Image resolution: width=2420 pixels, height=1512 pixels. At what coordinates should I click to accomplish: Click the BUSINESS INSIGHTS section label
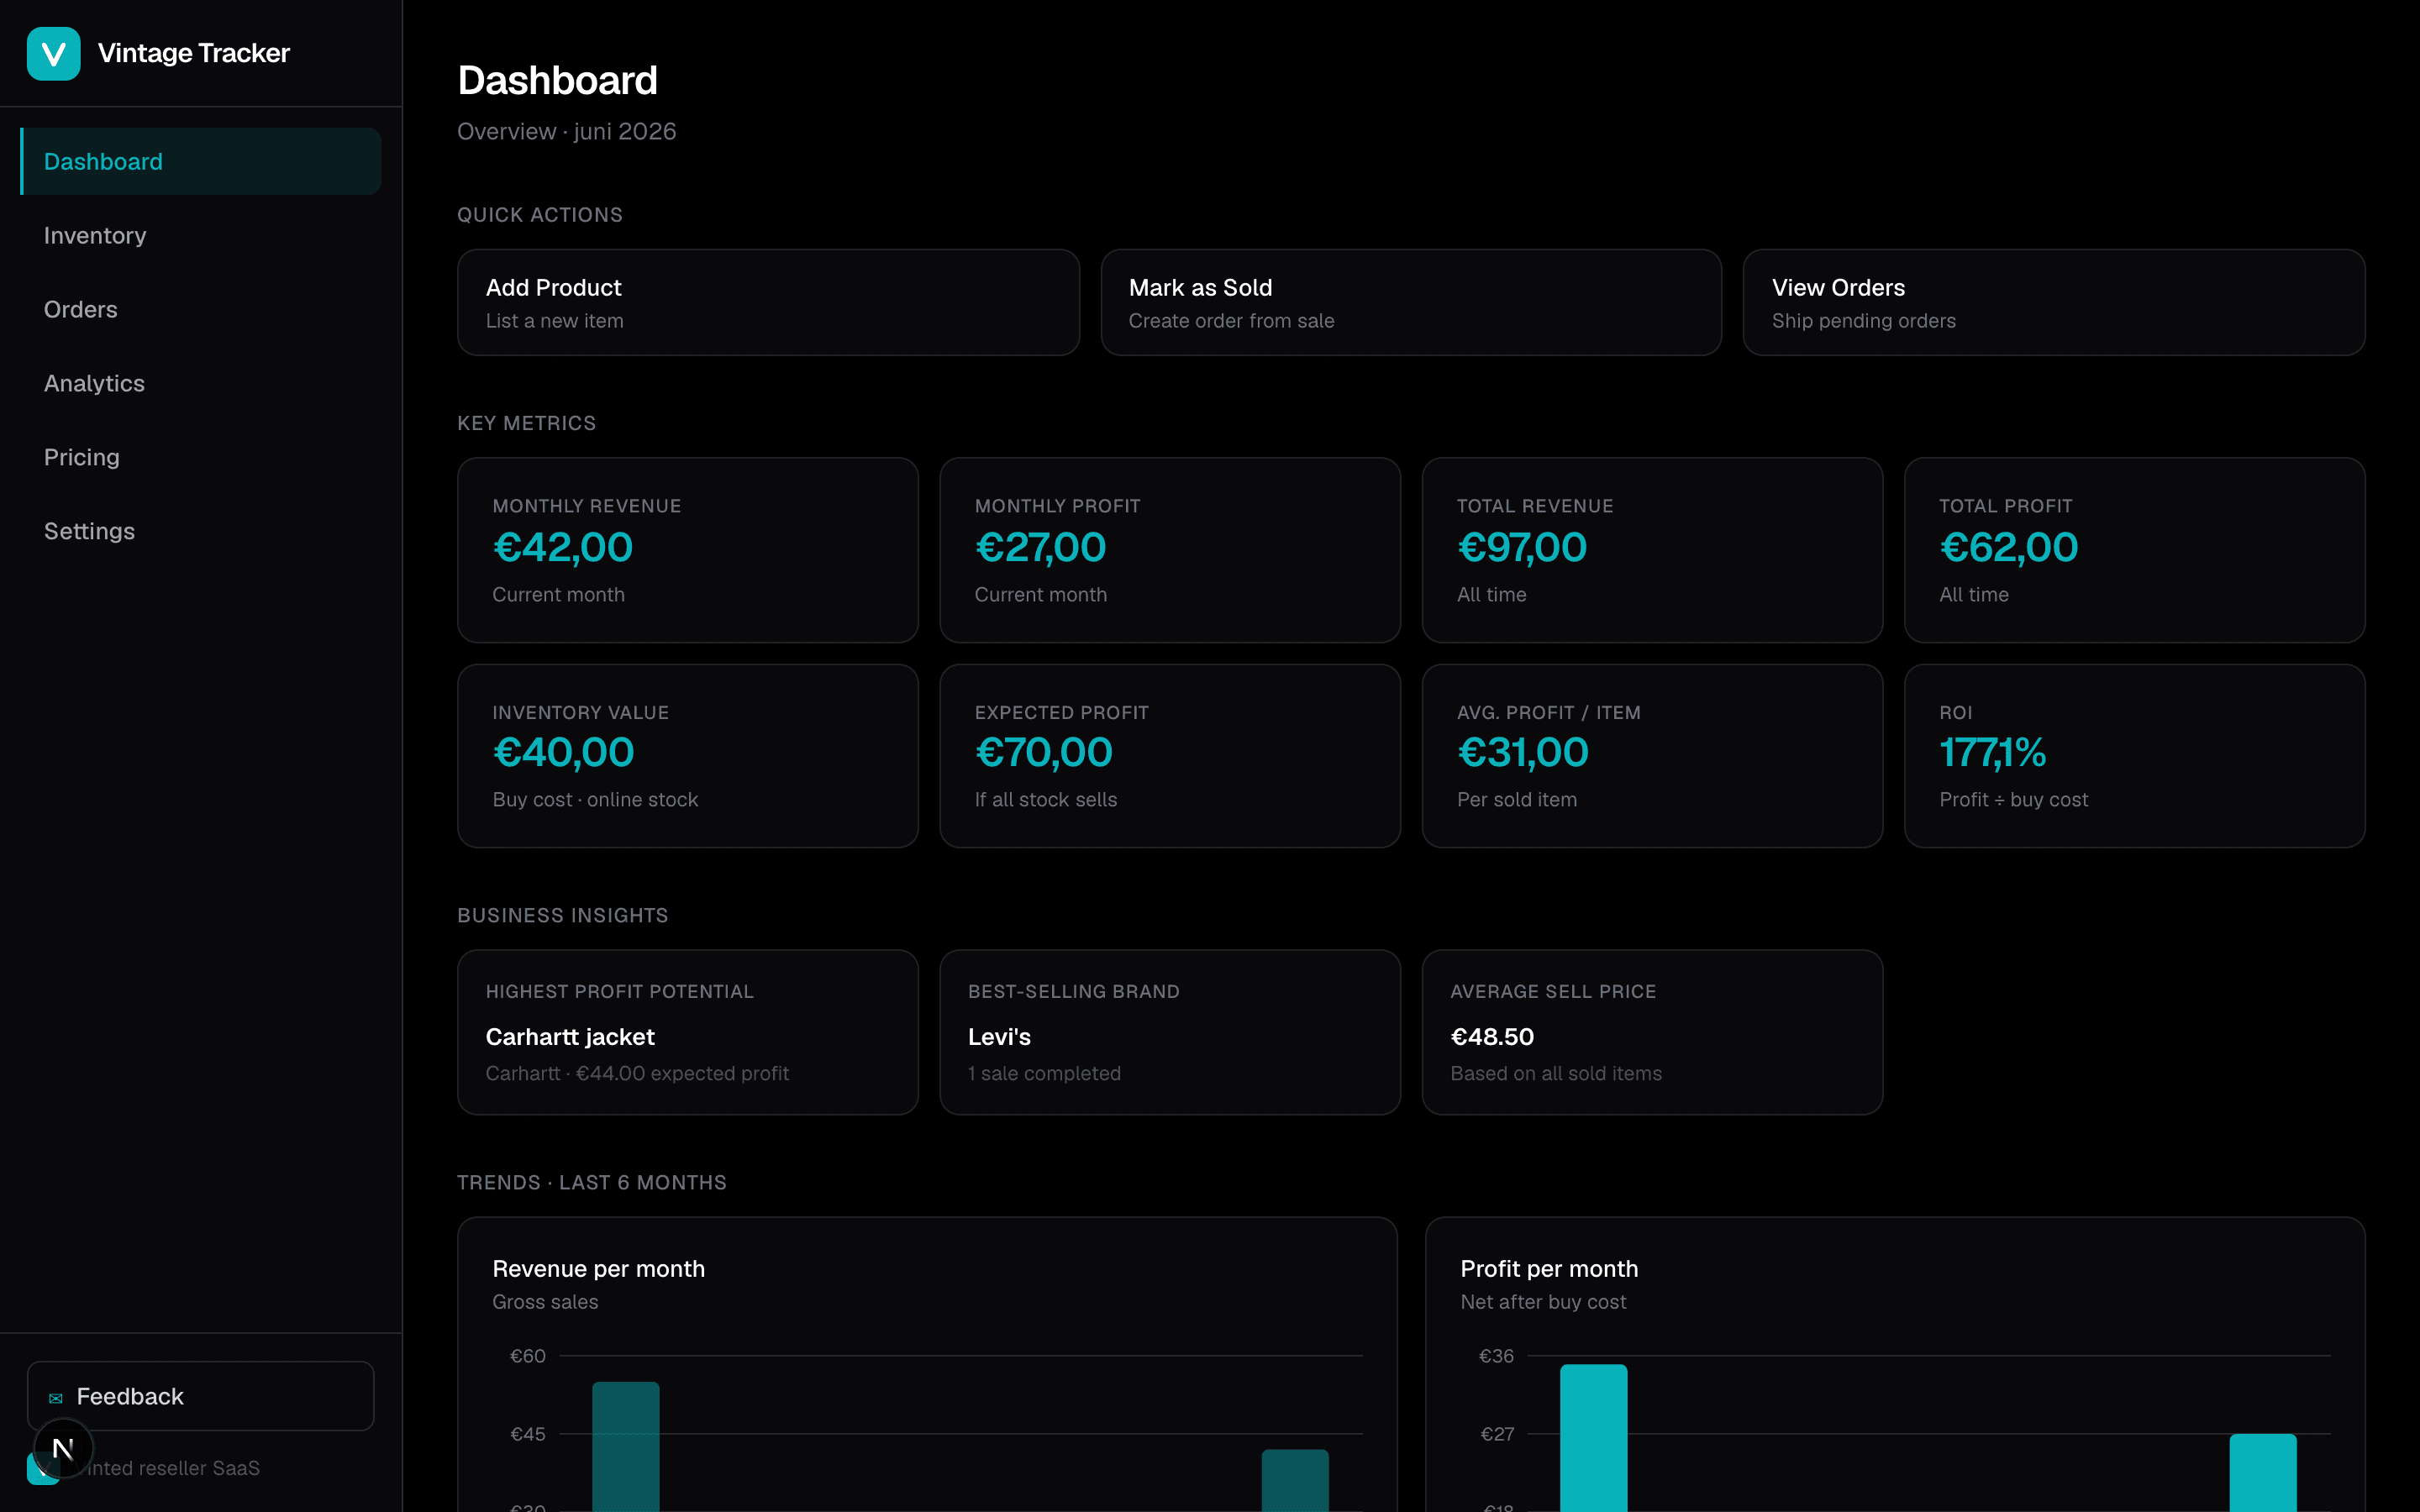(563, 915)
